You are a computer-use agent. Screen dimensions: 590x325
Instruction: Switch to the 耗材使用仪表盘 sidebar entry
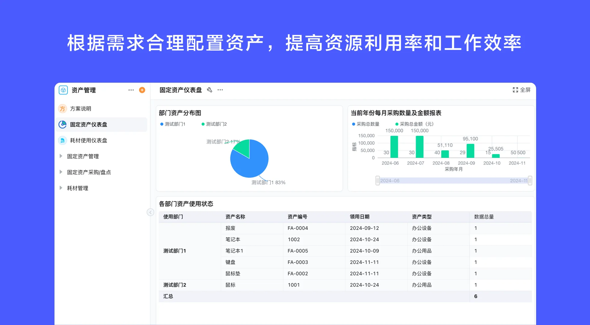click(x=88, y=140)
